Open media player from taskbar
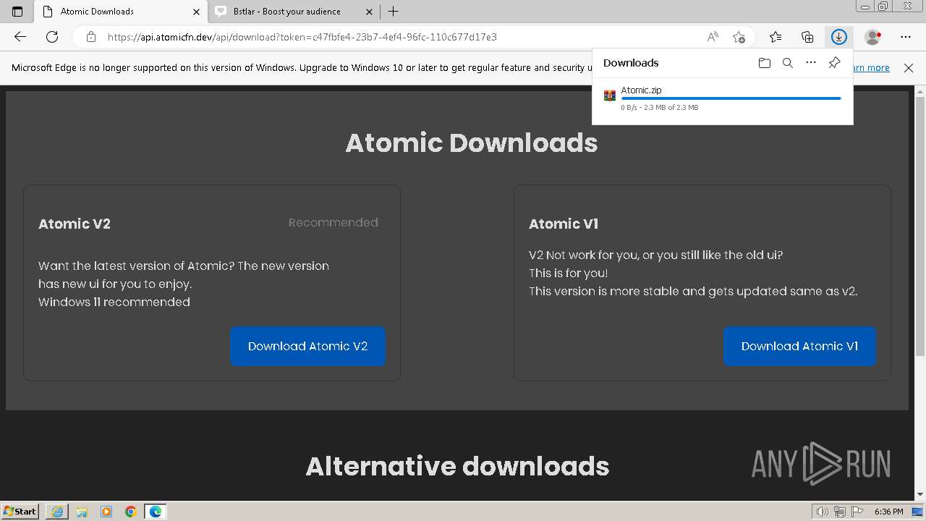926x521 pixels. 106,512
